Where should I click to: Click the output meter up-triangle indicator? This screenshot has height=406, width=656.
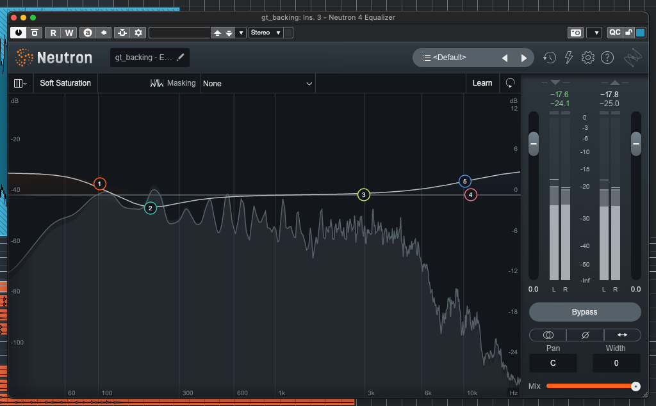click(614, 82)
